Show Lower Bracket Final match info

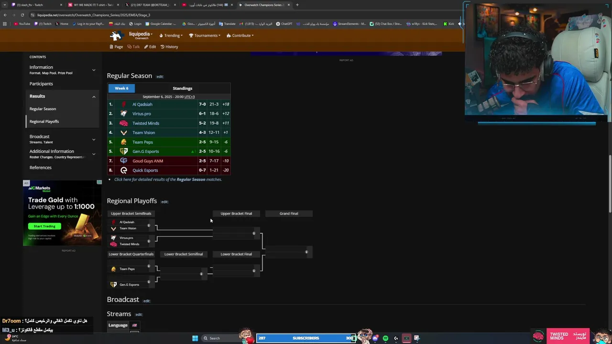254,271
